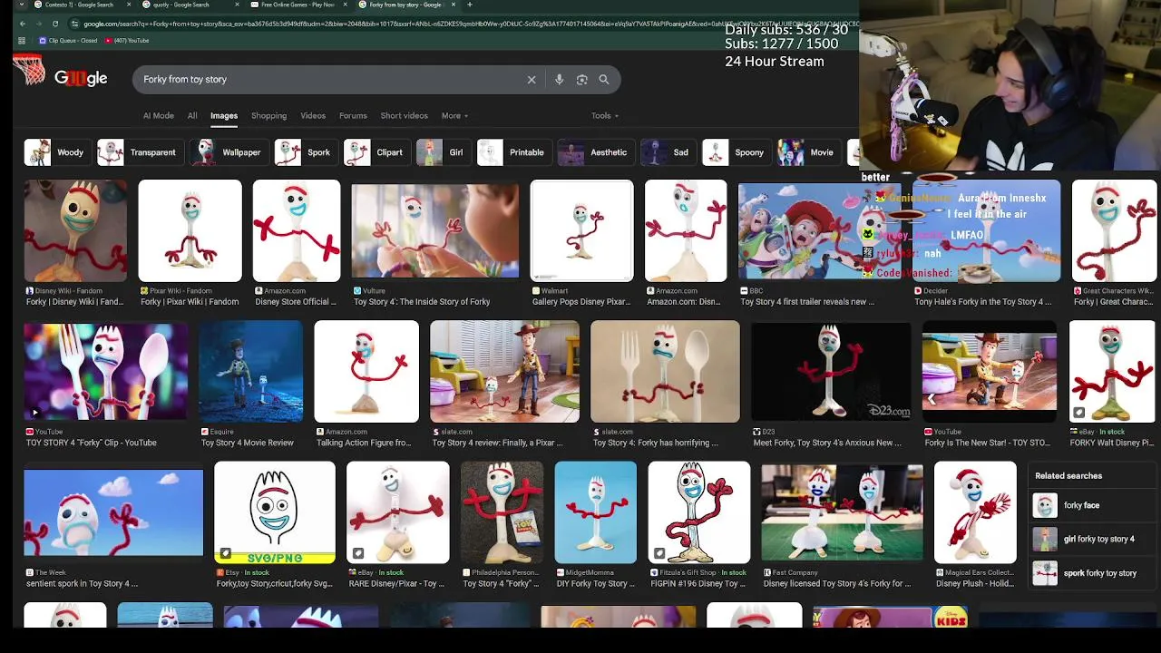Screen dimensions: 1161x653
Task: Filter images by Aesthetic chip
Action: 595,152
